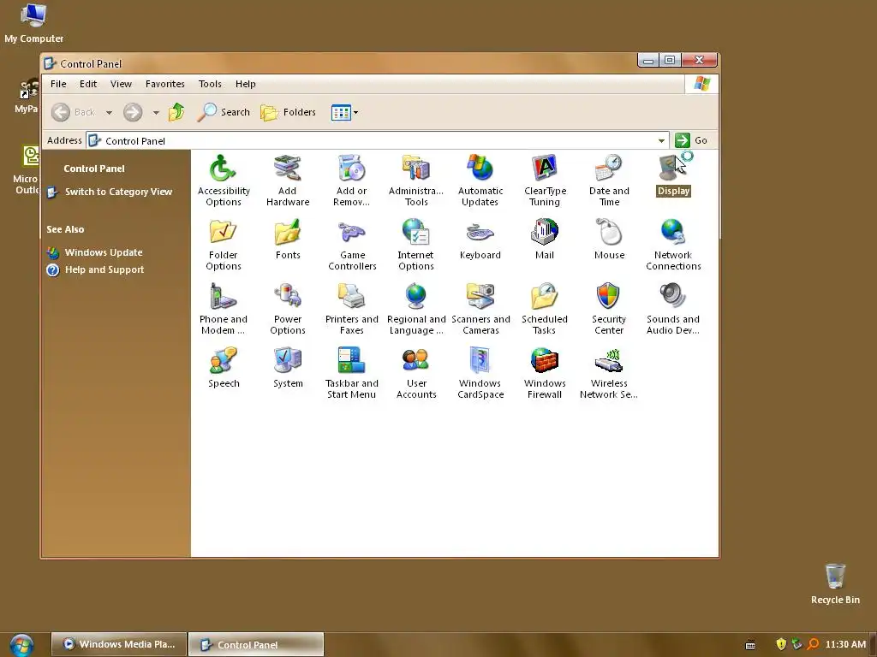Viewport: 877px width, 657px height.
Task: Go up one folder level
Action: tap(176, 112)
